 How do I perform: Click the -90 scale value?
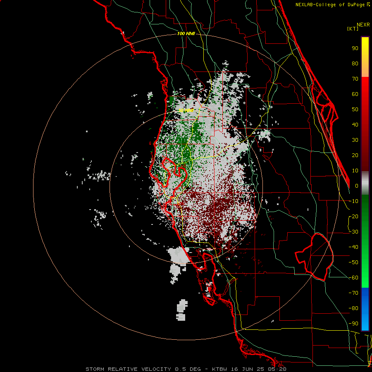coord(353,324)
